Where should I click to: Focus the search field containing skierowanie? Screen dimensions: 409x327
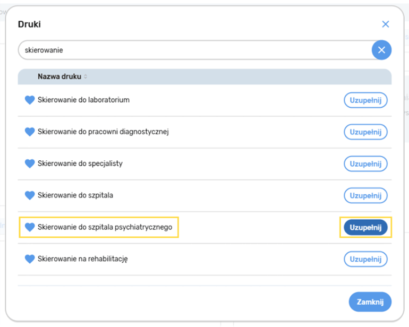click(x=191, y=50)
